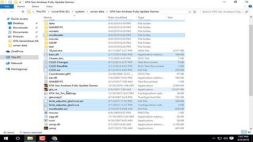Select Network in the navigation pane

coord(17,63)
